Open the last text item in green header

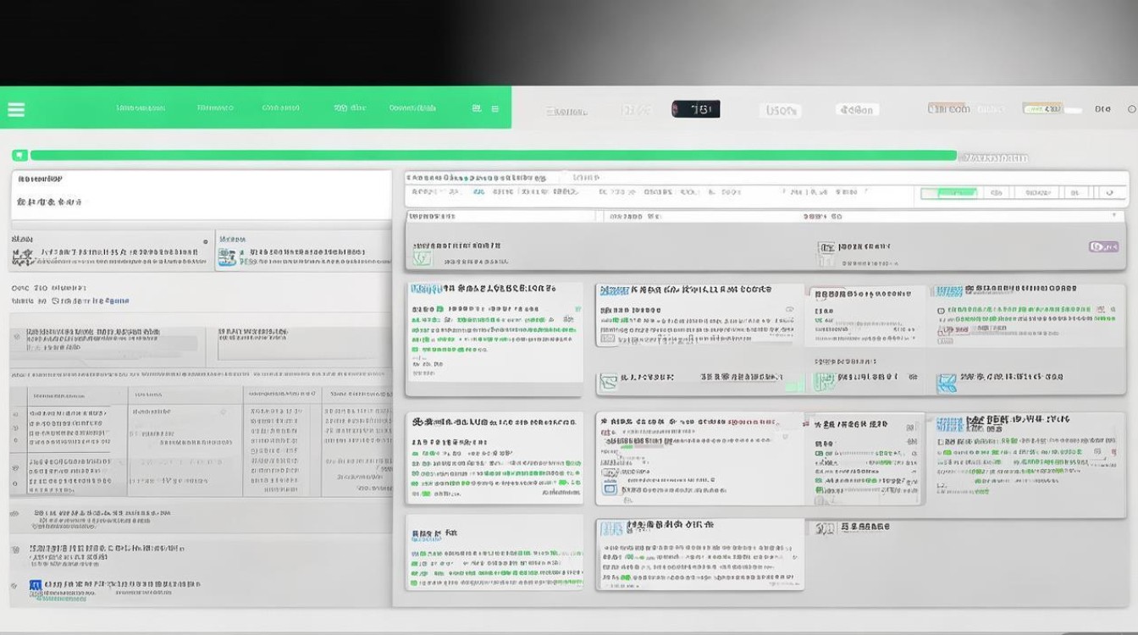(x=412, y=108)
